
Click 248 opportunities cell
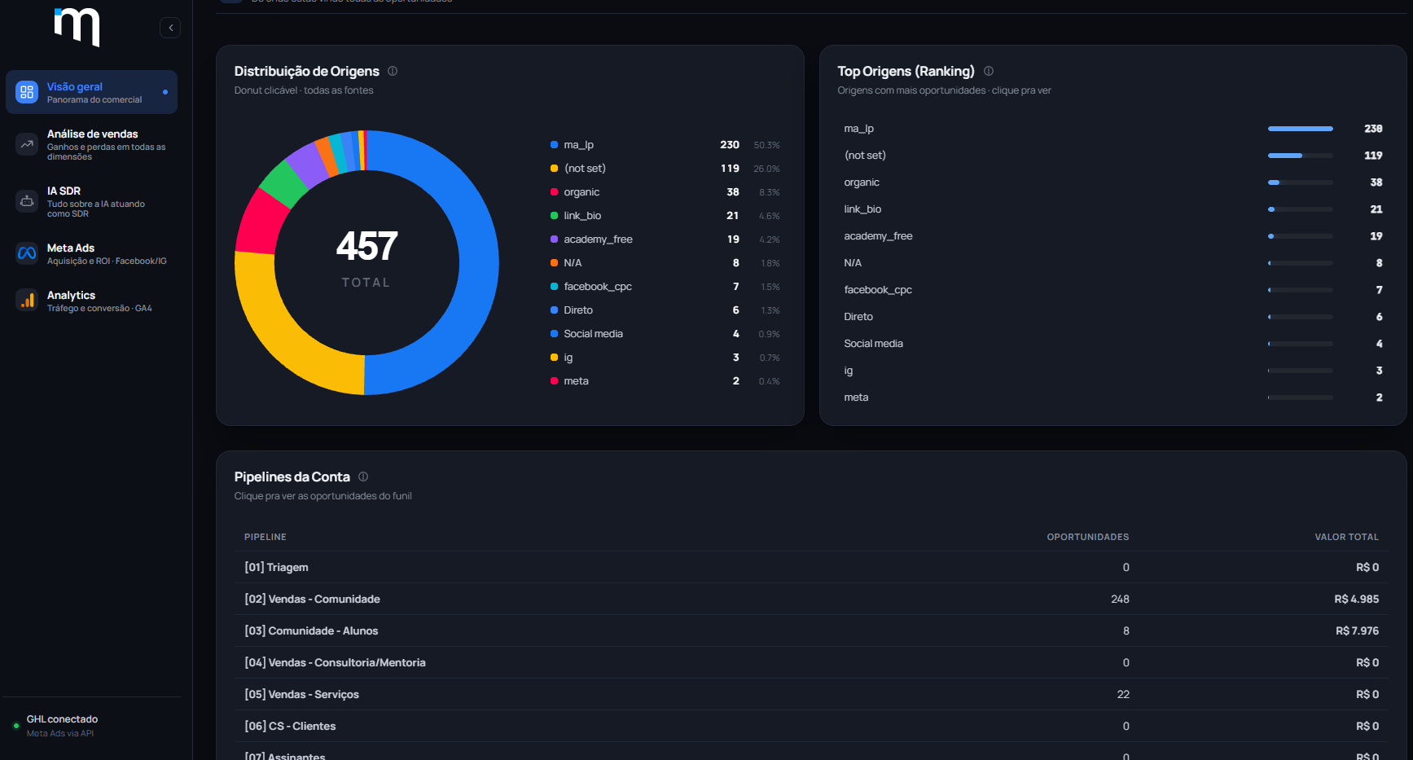(x=1120, y=599)
